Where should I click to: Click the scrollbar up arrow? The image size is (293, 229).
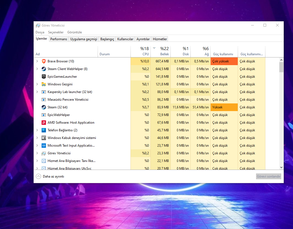[x=281, y=60]
